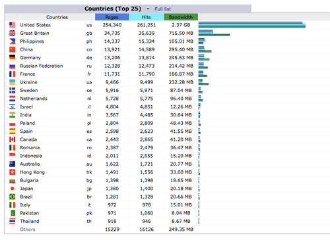Viewport: 330px width, 240px height.
Task: Click the Japan flag icon
Action: pyautogui.click(x=13, y=189)
